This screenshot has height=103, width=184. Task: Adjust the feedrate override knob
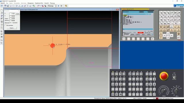click(x=164, y=91)
